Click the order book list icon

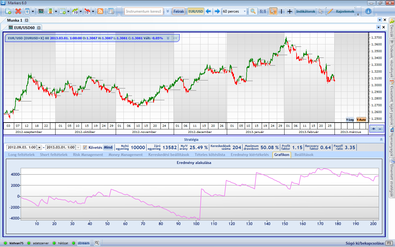pos(50,11)
